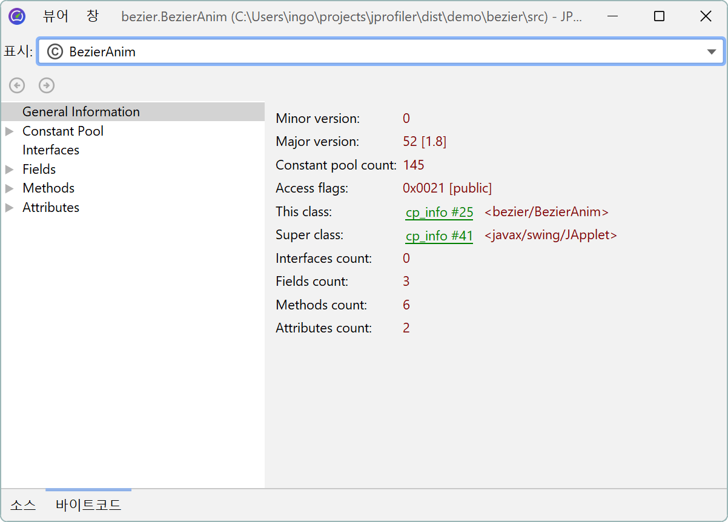Click the back navigation arrow icon
The width and height of the screenshot is (728, 522).
(17, 85)
